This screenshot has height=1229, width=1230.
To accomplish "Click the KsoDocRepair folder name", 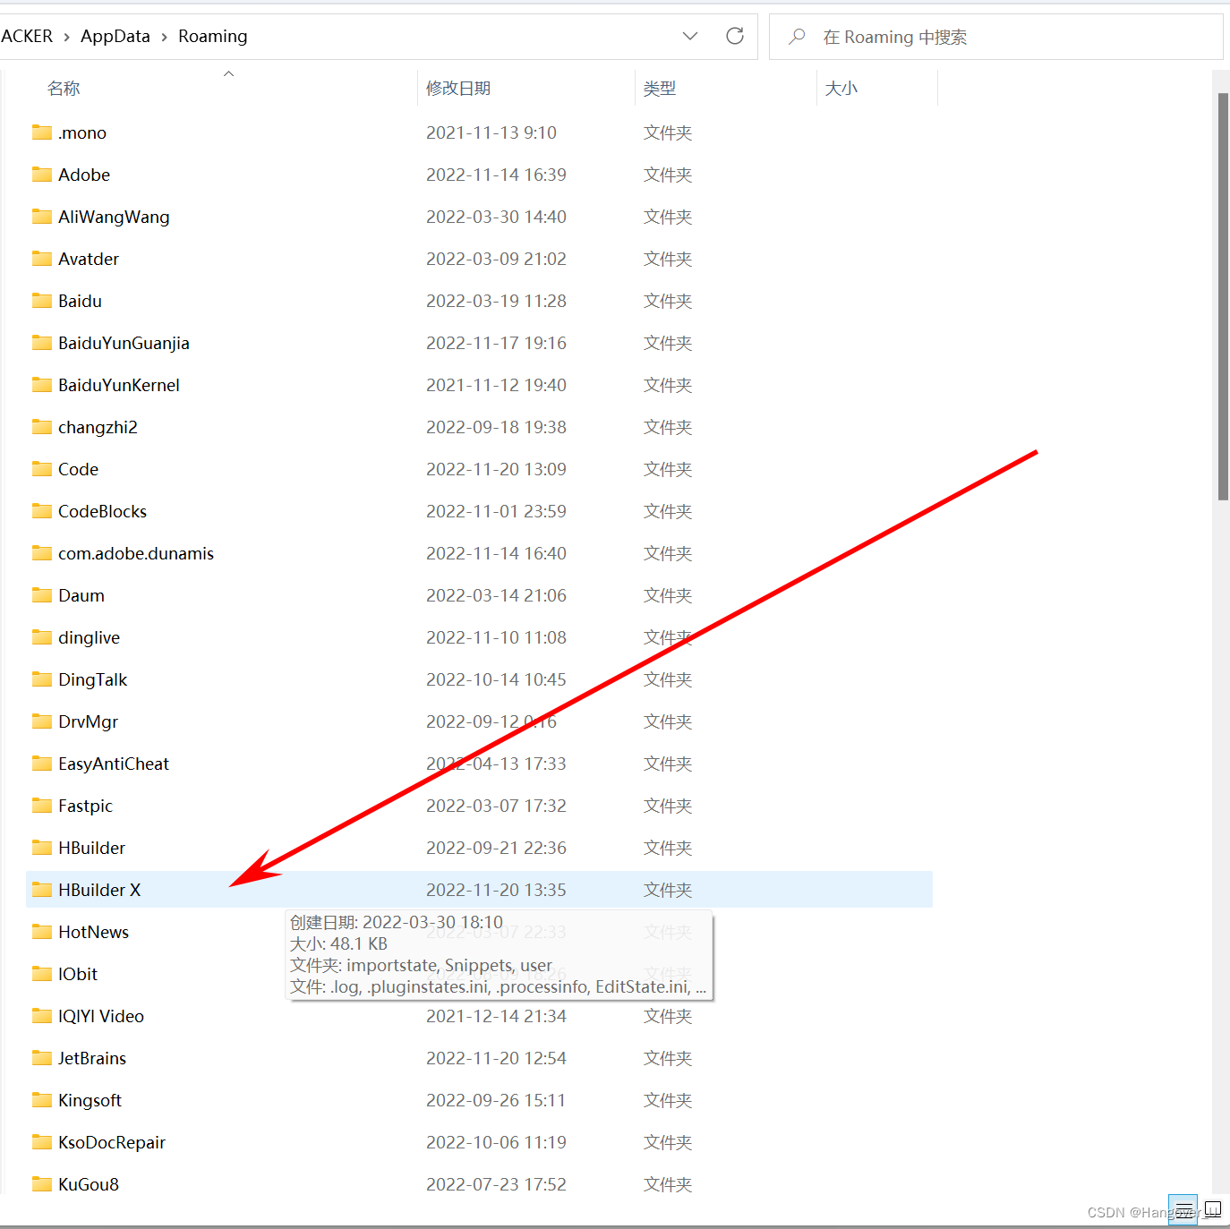I will (112, 1142).
